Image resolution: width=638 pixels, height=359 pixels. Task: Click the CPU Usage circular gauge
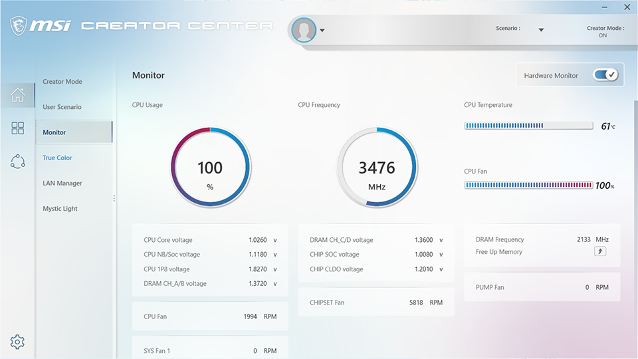pyautogui.click(x=211, y=168)
